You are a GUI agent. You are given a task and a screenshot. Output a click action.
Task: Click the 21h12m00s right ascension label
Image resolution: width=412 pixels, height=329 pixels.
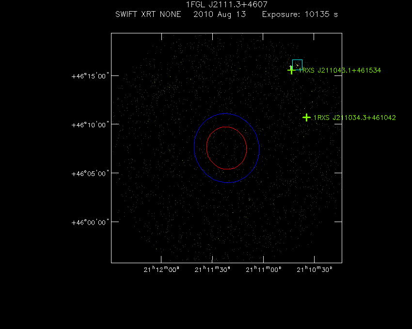(x=161, y=269)
